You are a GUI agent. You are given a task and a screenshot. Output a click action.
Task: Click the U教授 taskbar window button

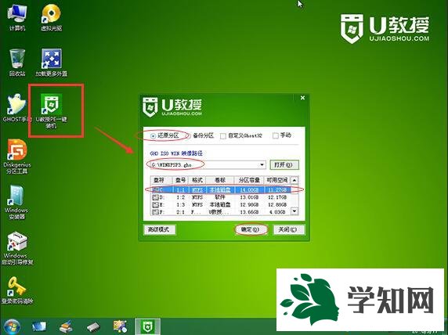[147, 326]
